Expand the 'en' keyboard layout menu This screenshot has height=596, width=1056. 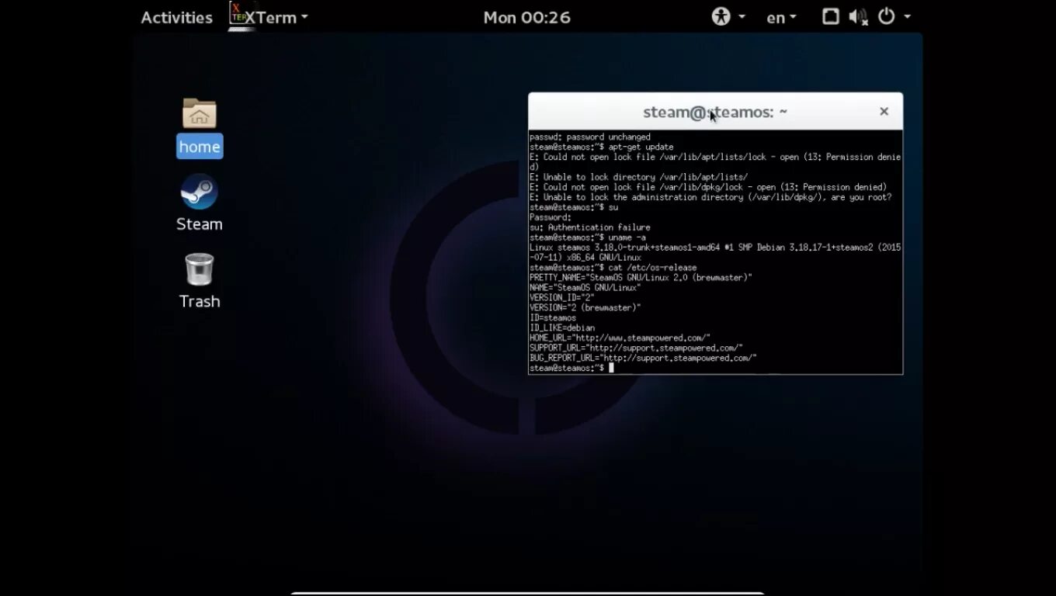click(781, 17)
